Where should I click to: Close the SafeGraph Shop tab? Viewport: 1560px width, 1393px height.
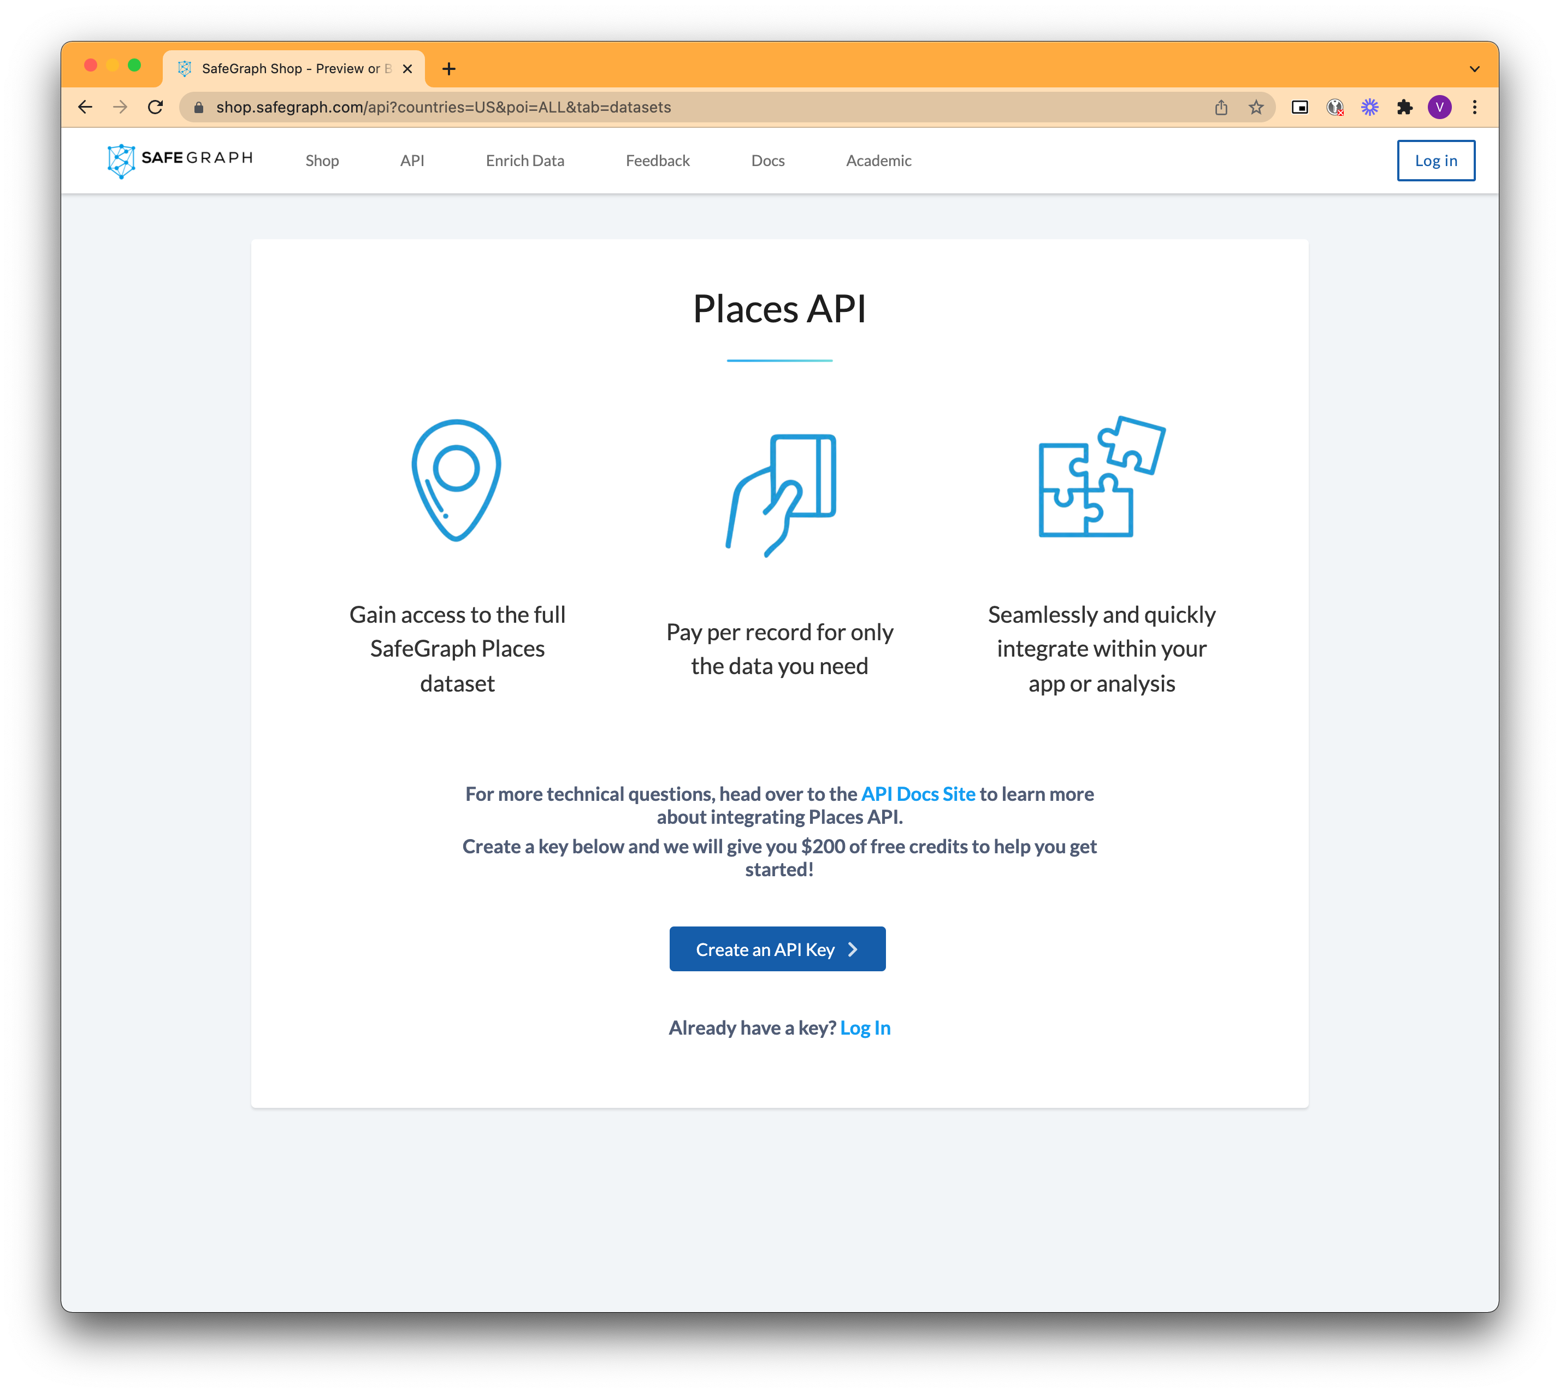[408, 69]
